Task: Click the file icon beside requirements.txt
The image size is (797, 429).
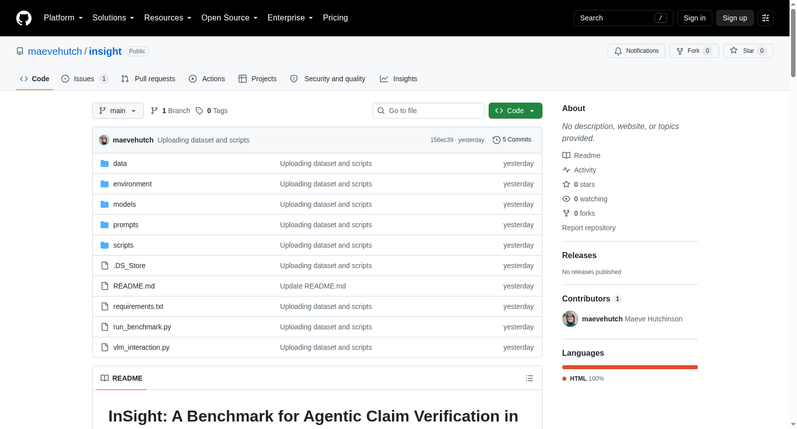Action: coord(105,306)
